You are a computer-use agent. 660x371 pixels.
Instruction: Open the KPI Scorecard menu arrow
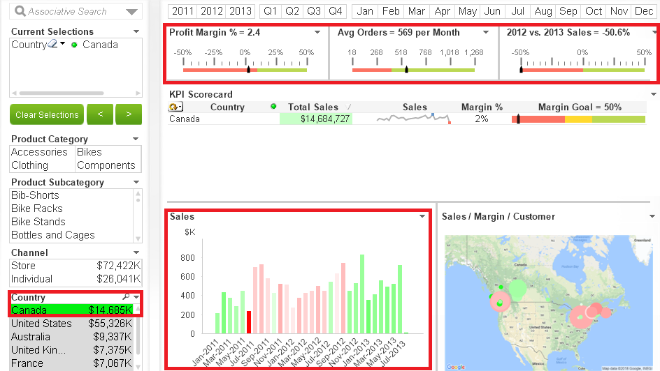(x=653, y=94)
